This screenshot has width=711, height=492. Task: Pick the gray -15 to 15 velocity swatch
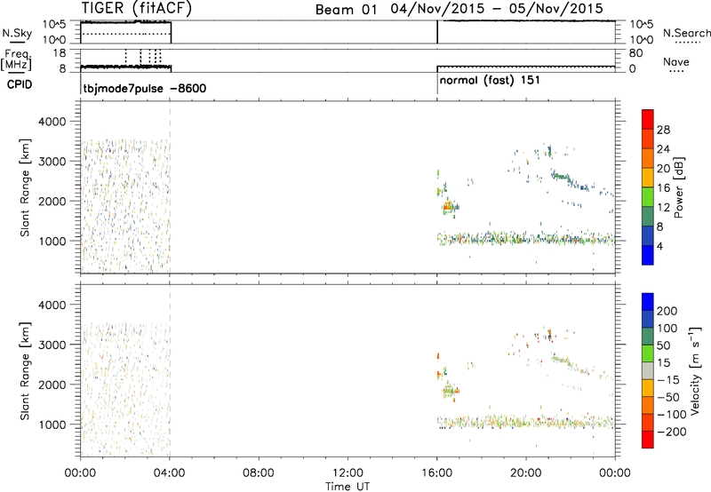pos(648,371)
